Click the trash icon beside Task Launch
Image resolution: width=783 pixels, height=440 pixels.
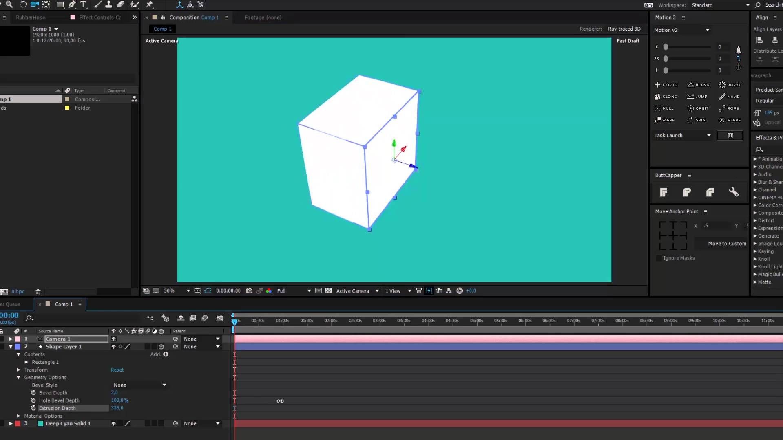[730, 136]
